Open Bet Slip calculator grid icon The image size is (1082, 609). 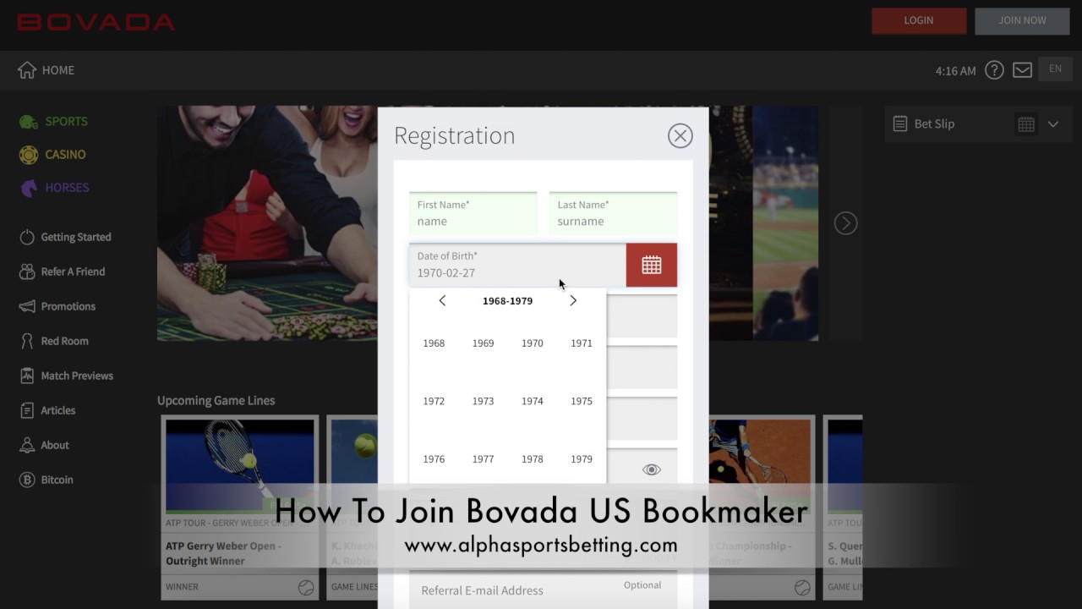click(1026, 124)
